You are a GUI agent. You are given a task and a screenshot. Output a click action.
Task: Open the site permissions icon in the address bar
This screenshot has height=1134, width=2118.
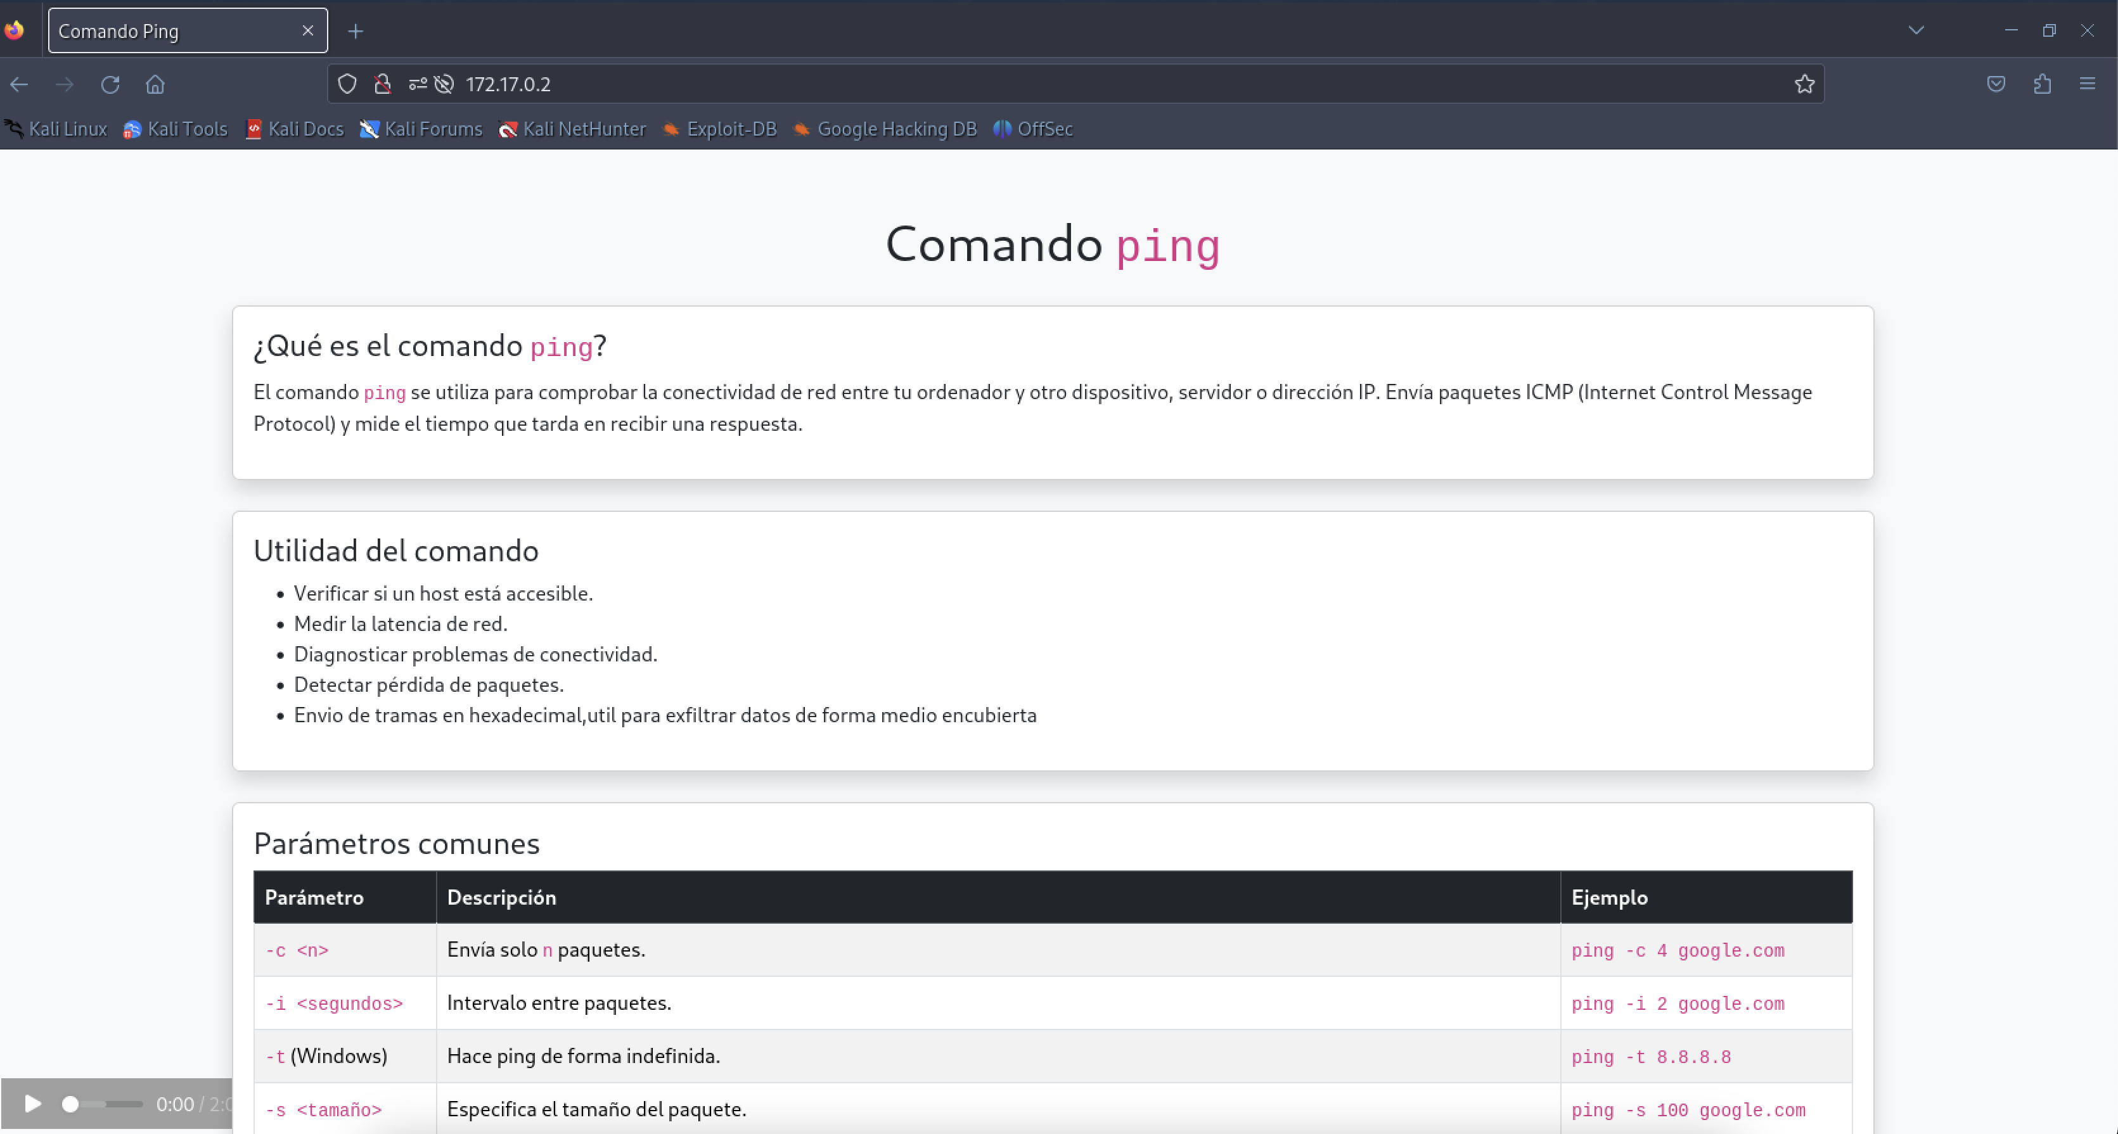click(418, 84)
